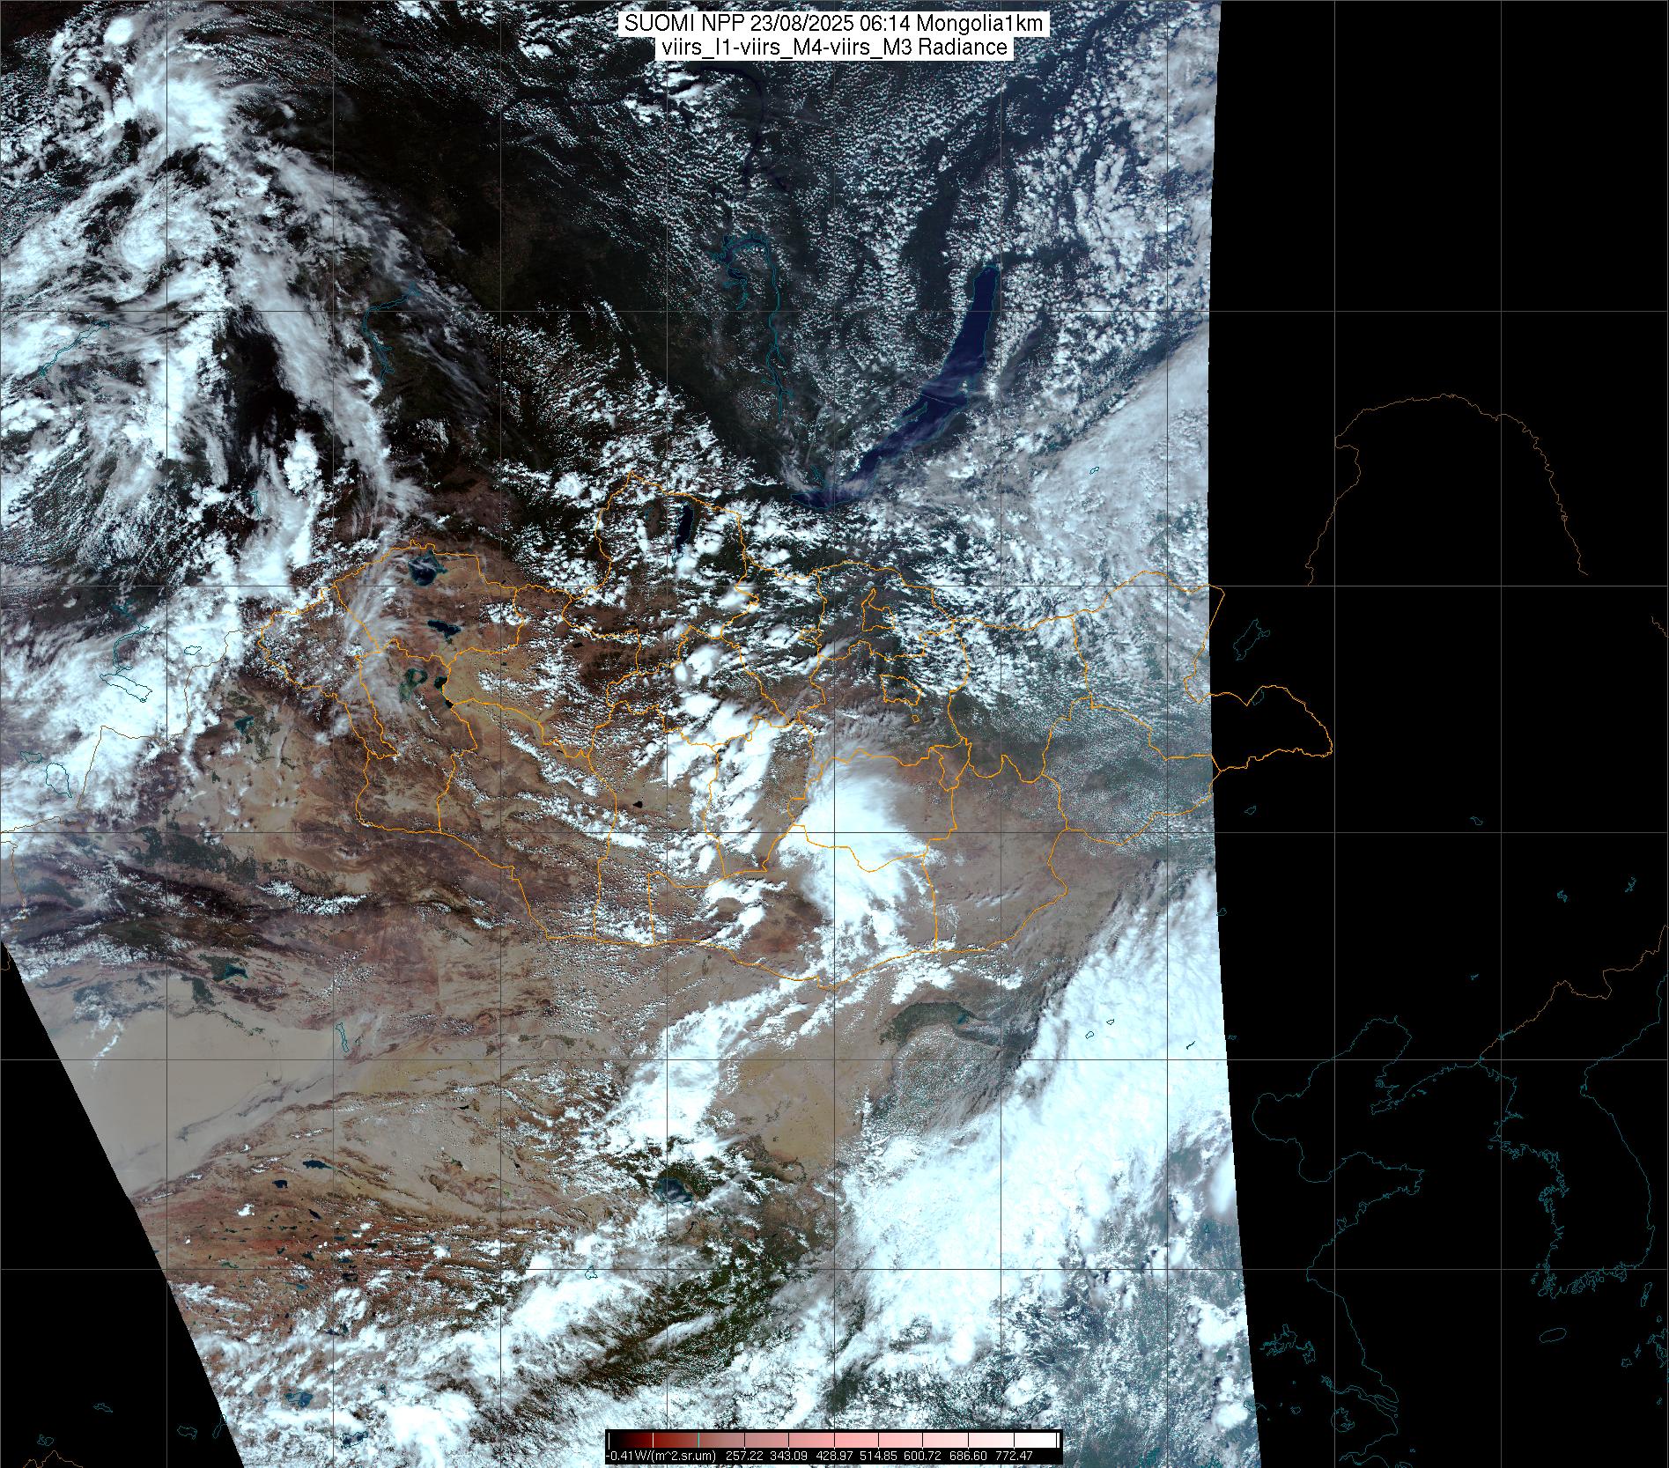Click the viirs band Radiance subtitle label
The width and height of the screenshot is (1669, 1468).
833,48
